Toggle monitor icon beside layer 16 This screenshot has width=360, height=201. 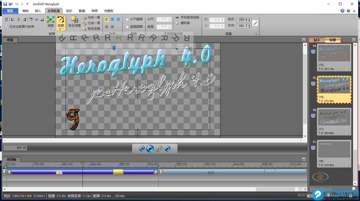coord(313,116)
